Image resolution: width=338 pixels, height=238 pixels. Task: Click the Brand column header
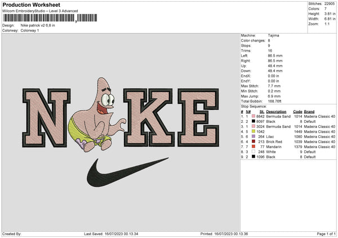point(309,112)
